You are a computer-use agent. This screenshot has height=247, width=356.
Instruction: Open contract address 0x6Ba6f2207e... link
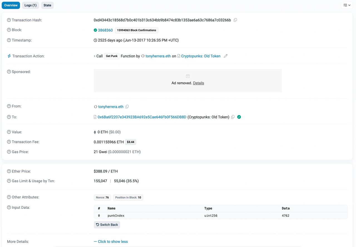click(x=142, y=117)
